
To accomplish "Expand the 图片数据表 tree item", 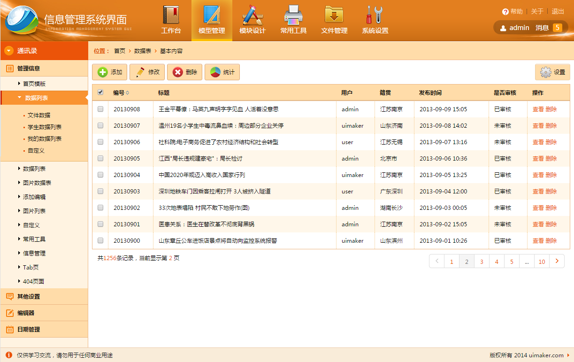I will click(x=37, y=183).
